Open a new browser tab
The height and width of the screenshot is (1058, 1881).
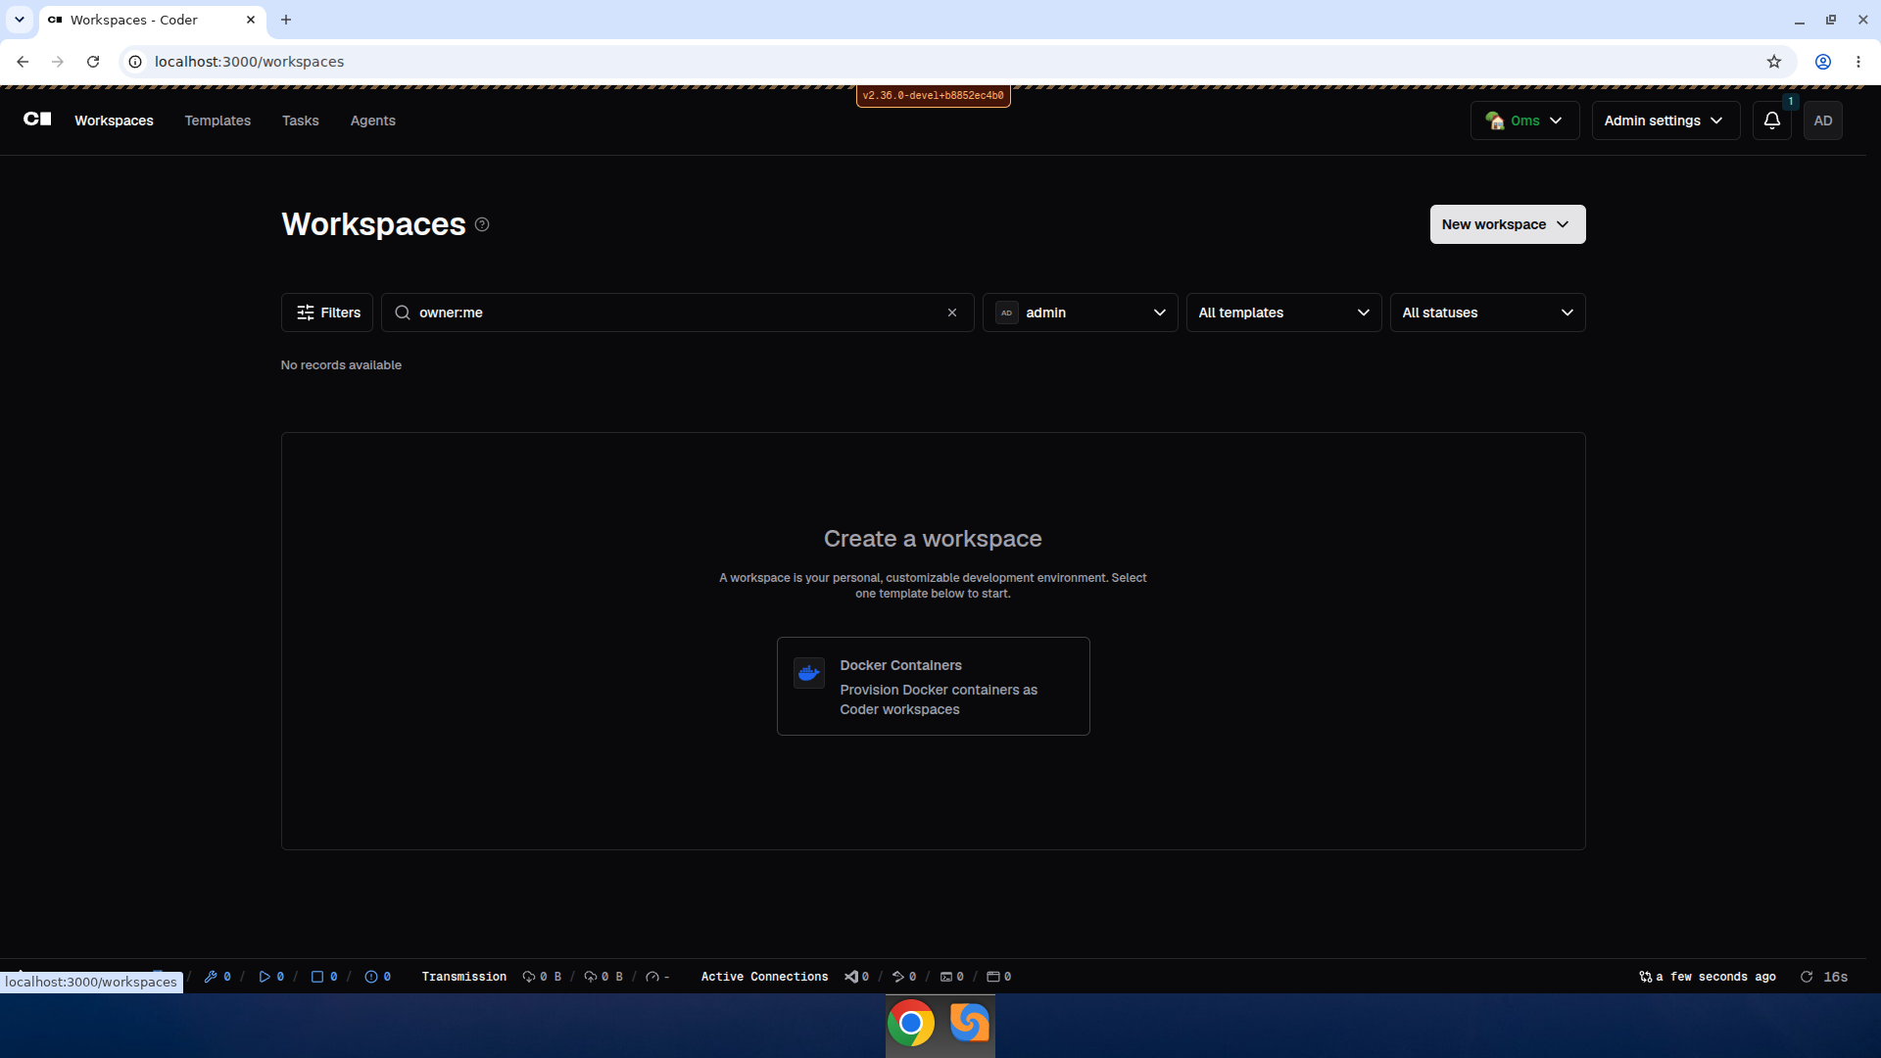(286, 20)
